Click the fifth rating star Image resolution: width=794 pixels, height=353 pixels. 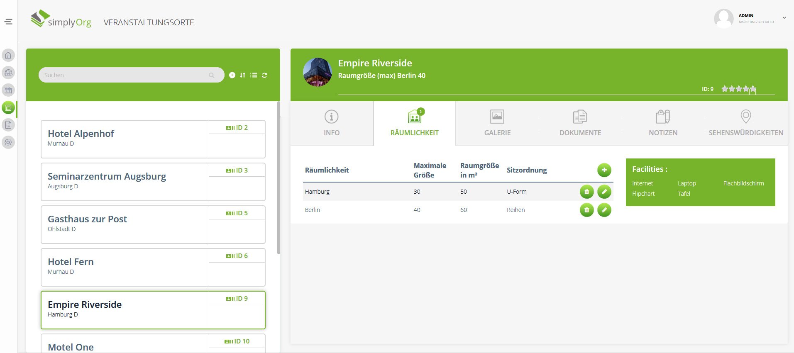tap(753, 89)
